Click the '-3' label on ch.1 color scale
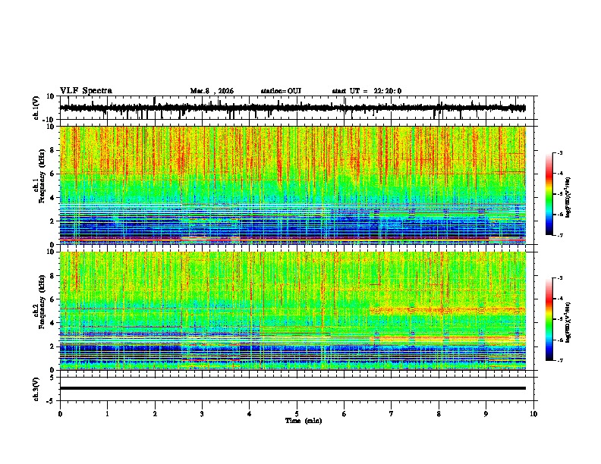 pyautogui.click(x=559, y=152)
